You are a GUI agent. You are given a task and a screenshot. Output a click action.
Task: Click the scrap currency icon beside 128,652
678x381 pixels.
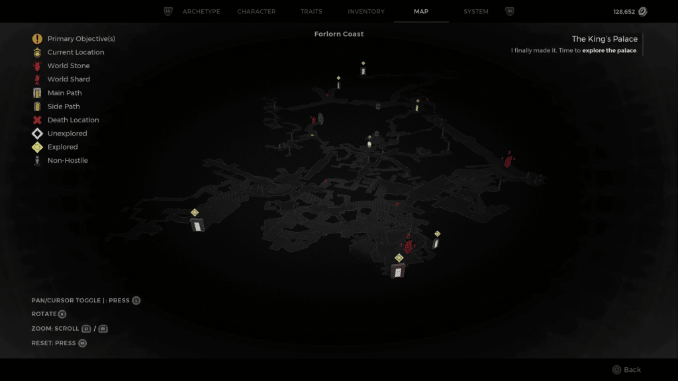coord(642,12)
